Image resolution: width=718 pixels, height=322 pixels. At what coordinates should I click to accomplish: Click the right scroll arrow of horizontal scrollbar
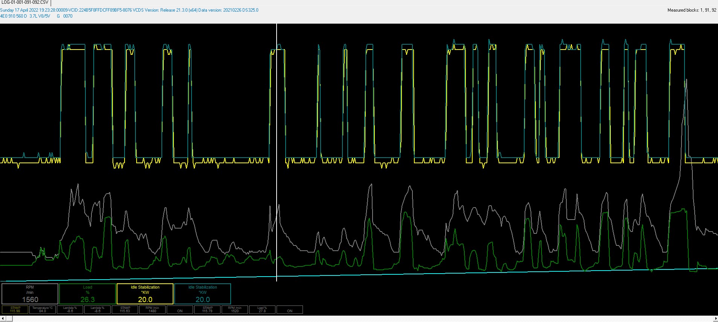tap(715, 319)
